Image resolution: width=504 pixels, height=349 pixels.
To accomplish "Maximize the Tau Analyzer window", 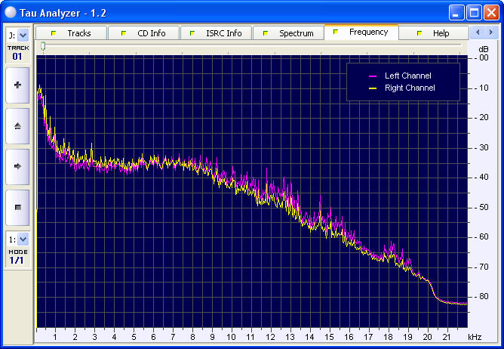I will click(x=474, y=13).
